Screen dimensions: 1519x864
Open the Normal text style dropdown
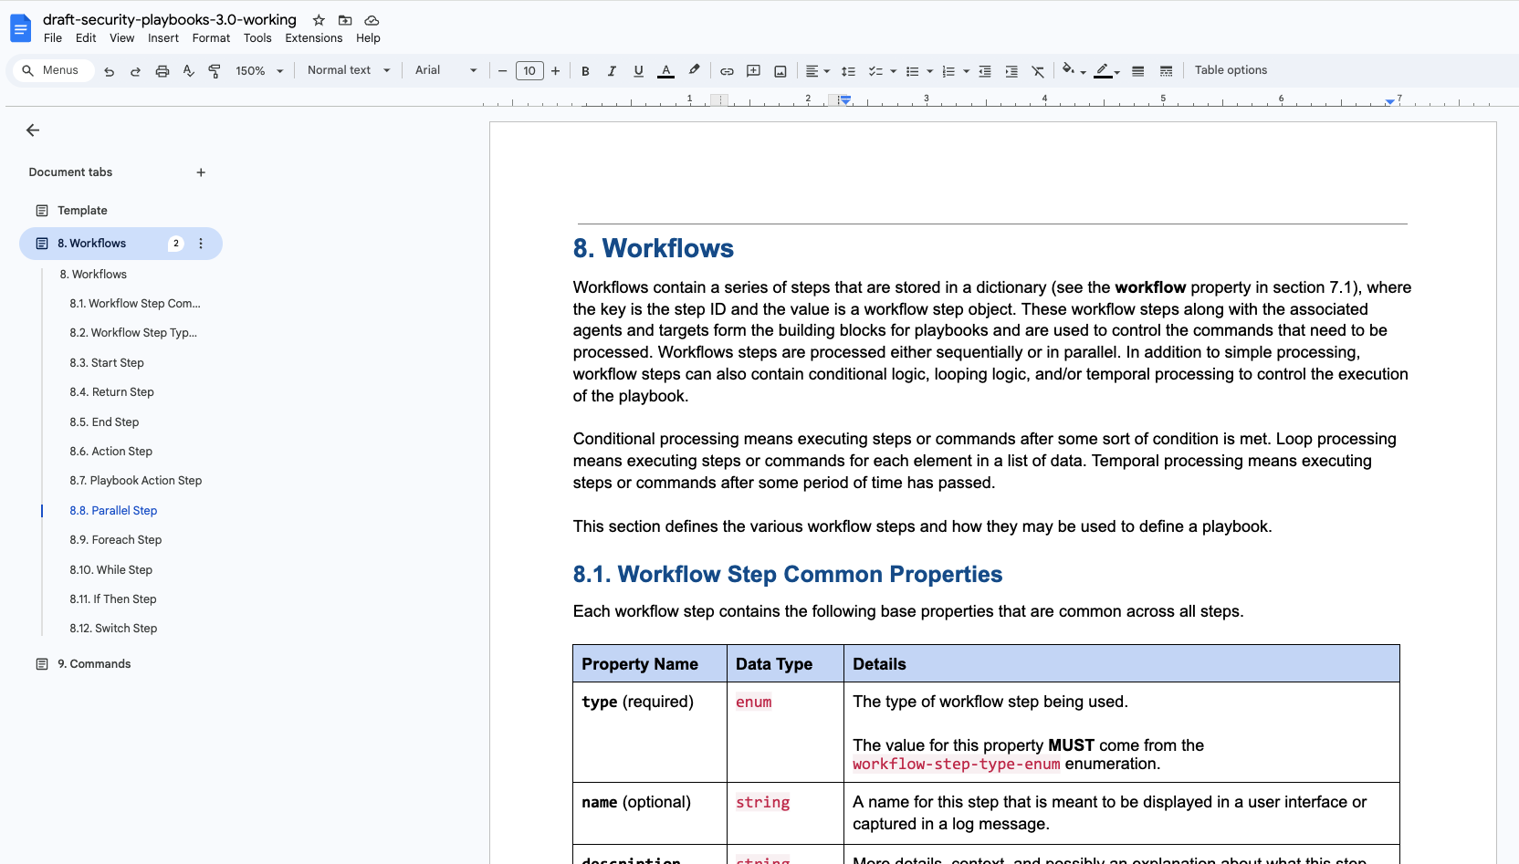349,70
